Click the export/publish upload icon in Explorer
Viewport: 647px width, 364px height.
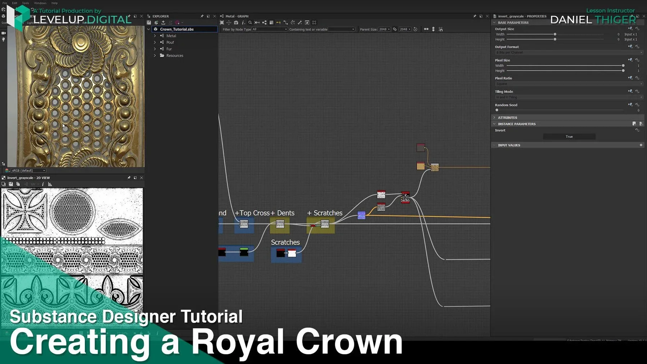click(163, 23)
